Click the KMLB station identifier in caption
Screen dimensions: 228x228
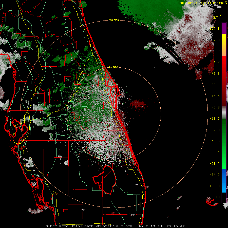[x=143, y=226]
